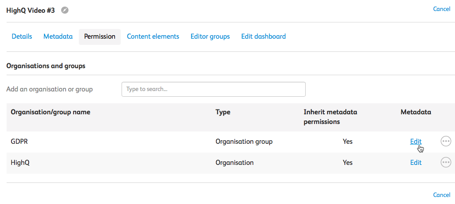The height and width of the screenshot is (204, 455).
Task: Click the Cancel link at the bottom right
Action: pyautogui.click(x=441, y=195)
